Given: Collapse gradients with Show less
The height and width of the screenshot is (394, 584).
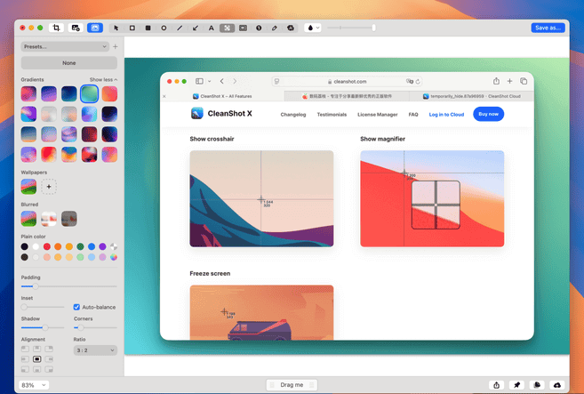Looking at the screenshot, I should point(103,79).
